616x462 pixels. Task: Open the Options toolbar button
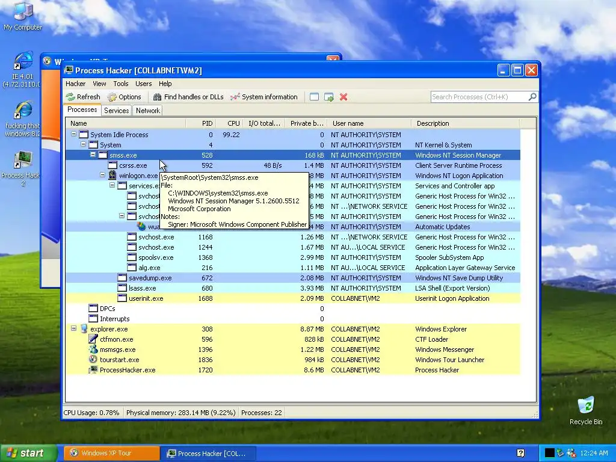click(124, 97)
